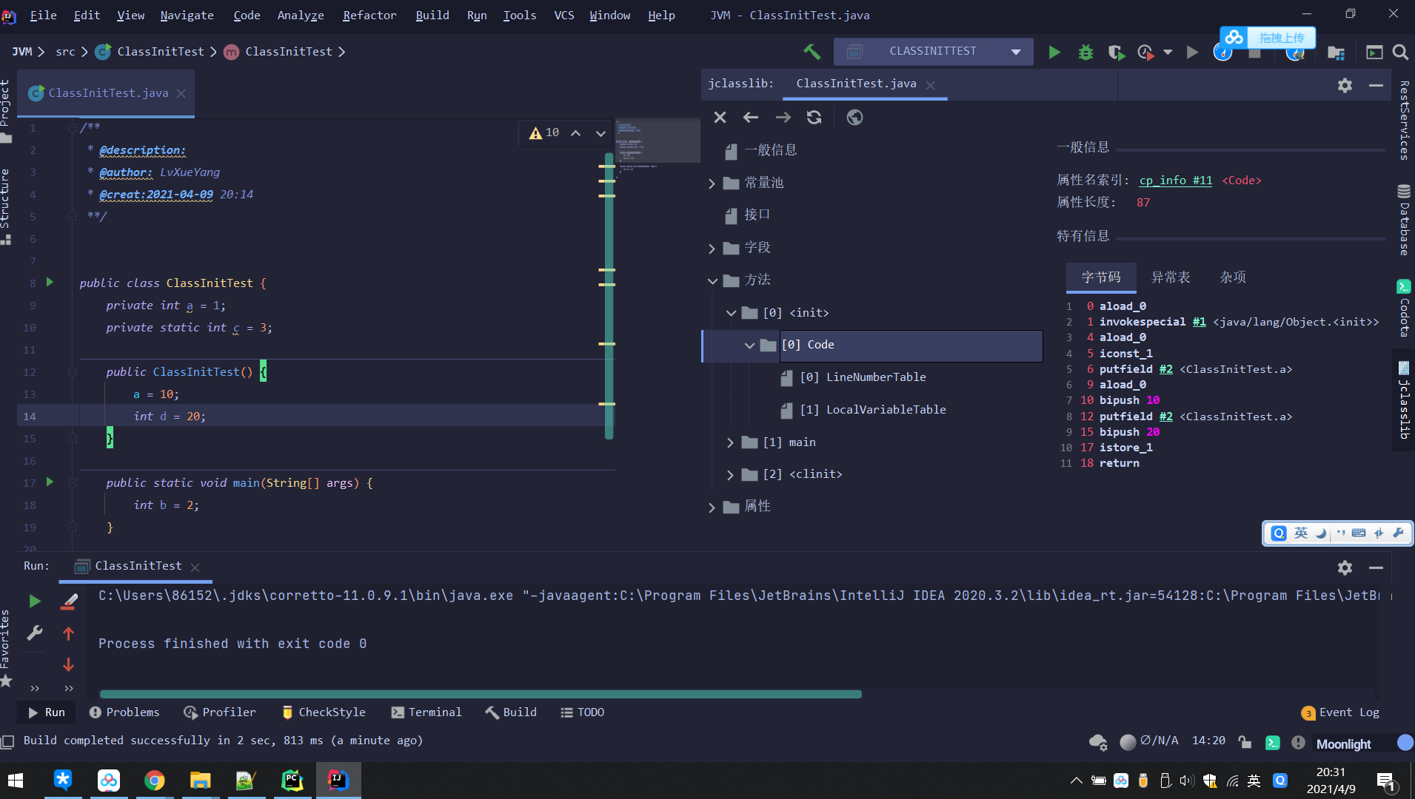Open the File menu
Screen dimensions: 1415x799
click(x=43, y=15)
